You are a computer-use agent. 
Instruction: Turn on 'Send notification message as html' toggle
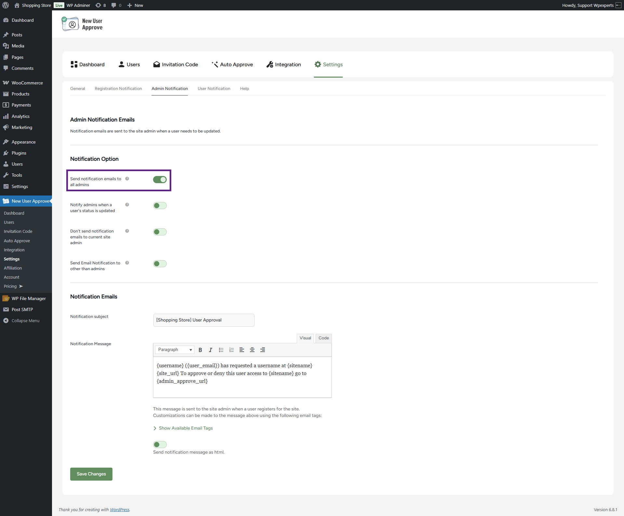[160, 445]
